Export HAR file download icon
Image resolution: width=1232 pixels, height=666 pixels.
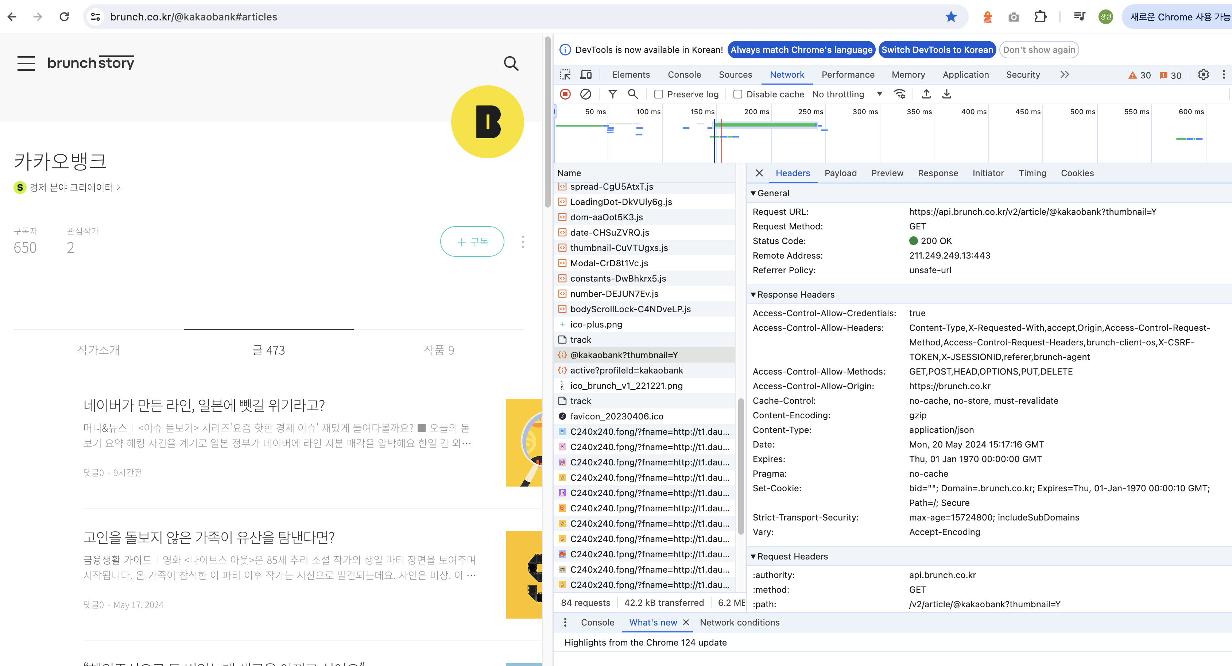[x=946, y=94]
